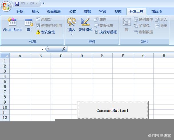The height and width of the screenshot is (140, 174).
Task: Select row 8 header
Action: [5, 97]
